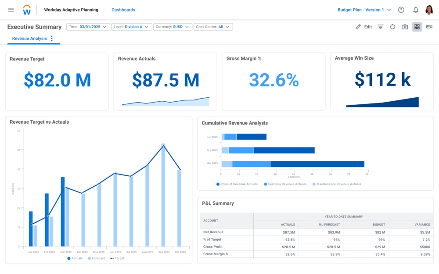439x274 pixels.
Task: Toggle Product Revenue Actuals legend item
Action: coord(237,184)
